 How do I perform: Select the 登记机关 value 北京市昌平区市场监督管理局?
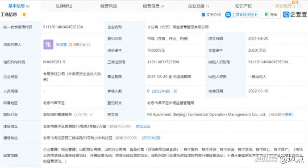coord(171,103)
